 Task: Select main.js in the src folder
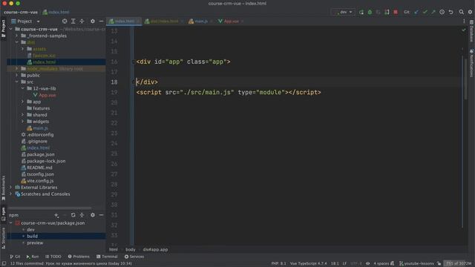[x=40, y=128]
